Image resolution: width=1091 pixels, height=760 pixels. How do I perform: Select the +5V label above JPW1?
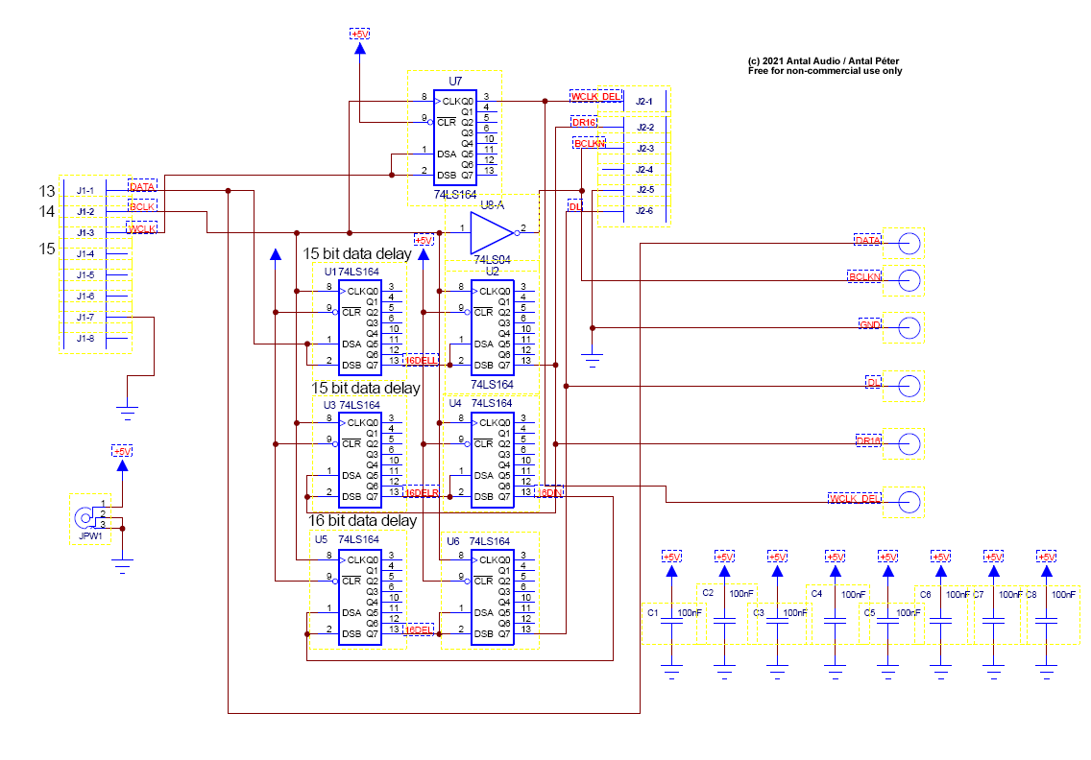[x=123, y=451]
